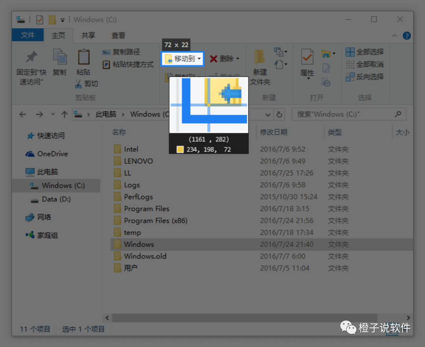Click the horizontal scrollbar left arrow
The width and height of the screenshot is (425, 347).
coord(107,318)
